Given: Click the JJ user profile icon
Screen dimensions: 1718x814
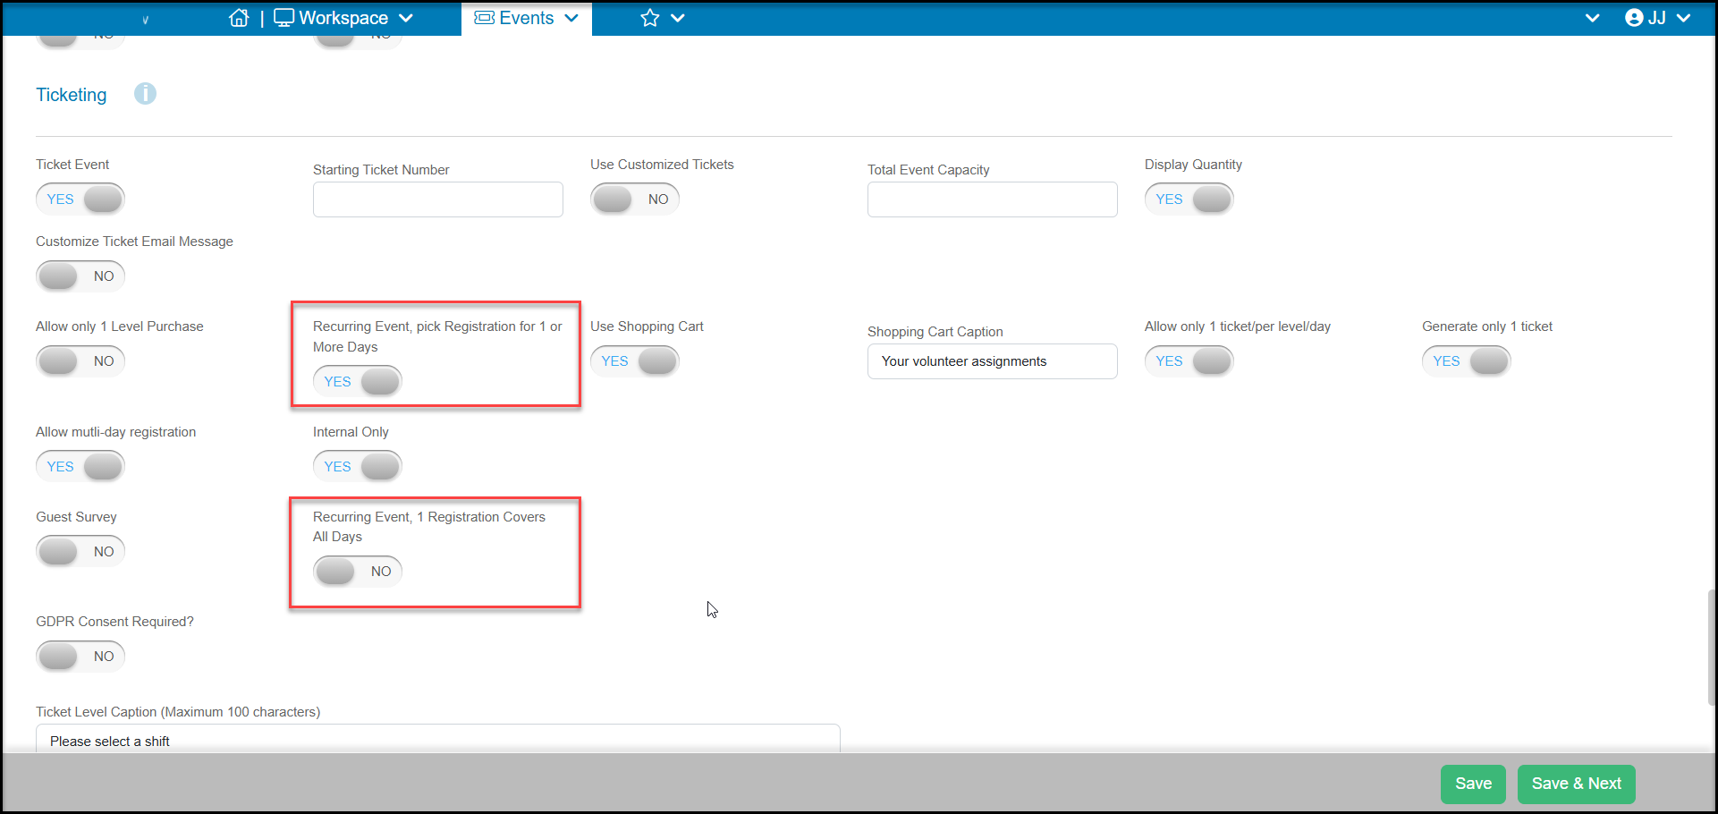Looking at the screenshot, I should (x=1634, y=18).
